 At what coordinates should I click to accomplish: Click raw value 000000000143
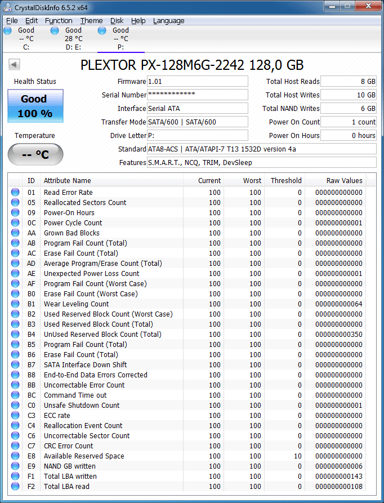click(339, 477)
